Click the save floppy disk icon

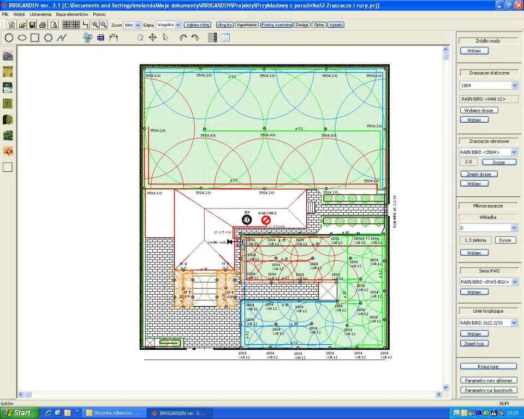click(32, 25)
